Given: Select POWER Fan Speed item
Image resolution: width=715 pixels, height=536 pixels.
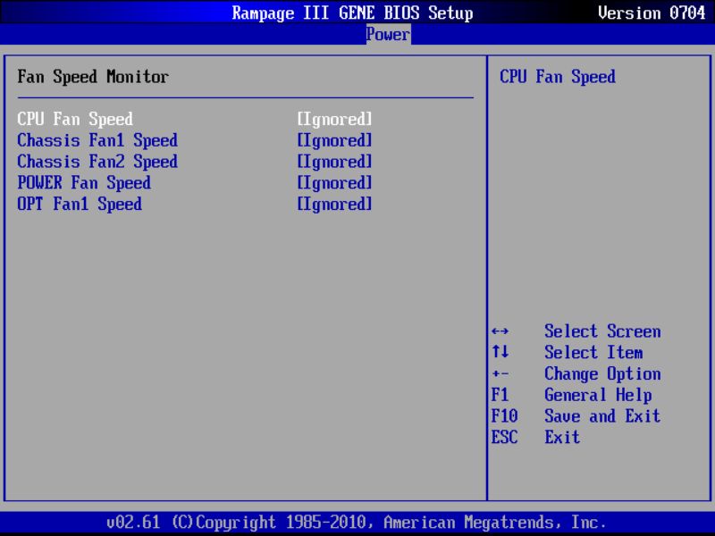Looking at the screenshot, I should point(84,183).
